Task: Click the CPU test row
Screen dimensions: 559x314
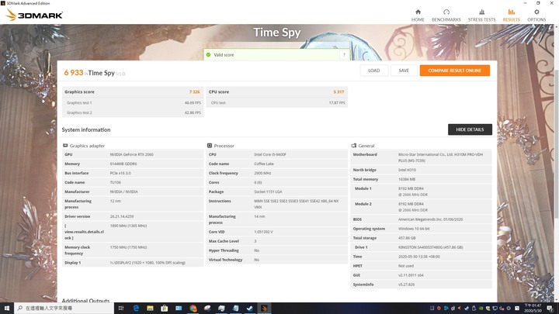Action: tap(276, 102)
